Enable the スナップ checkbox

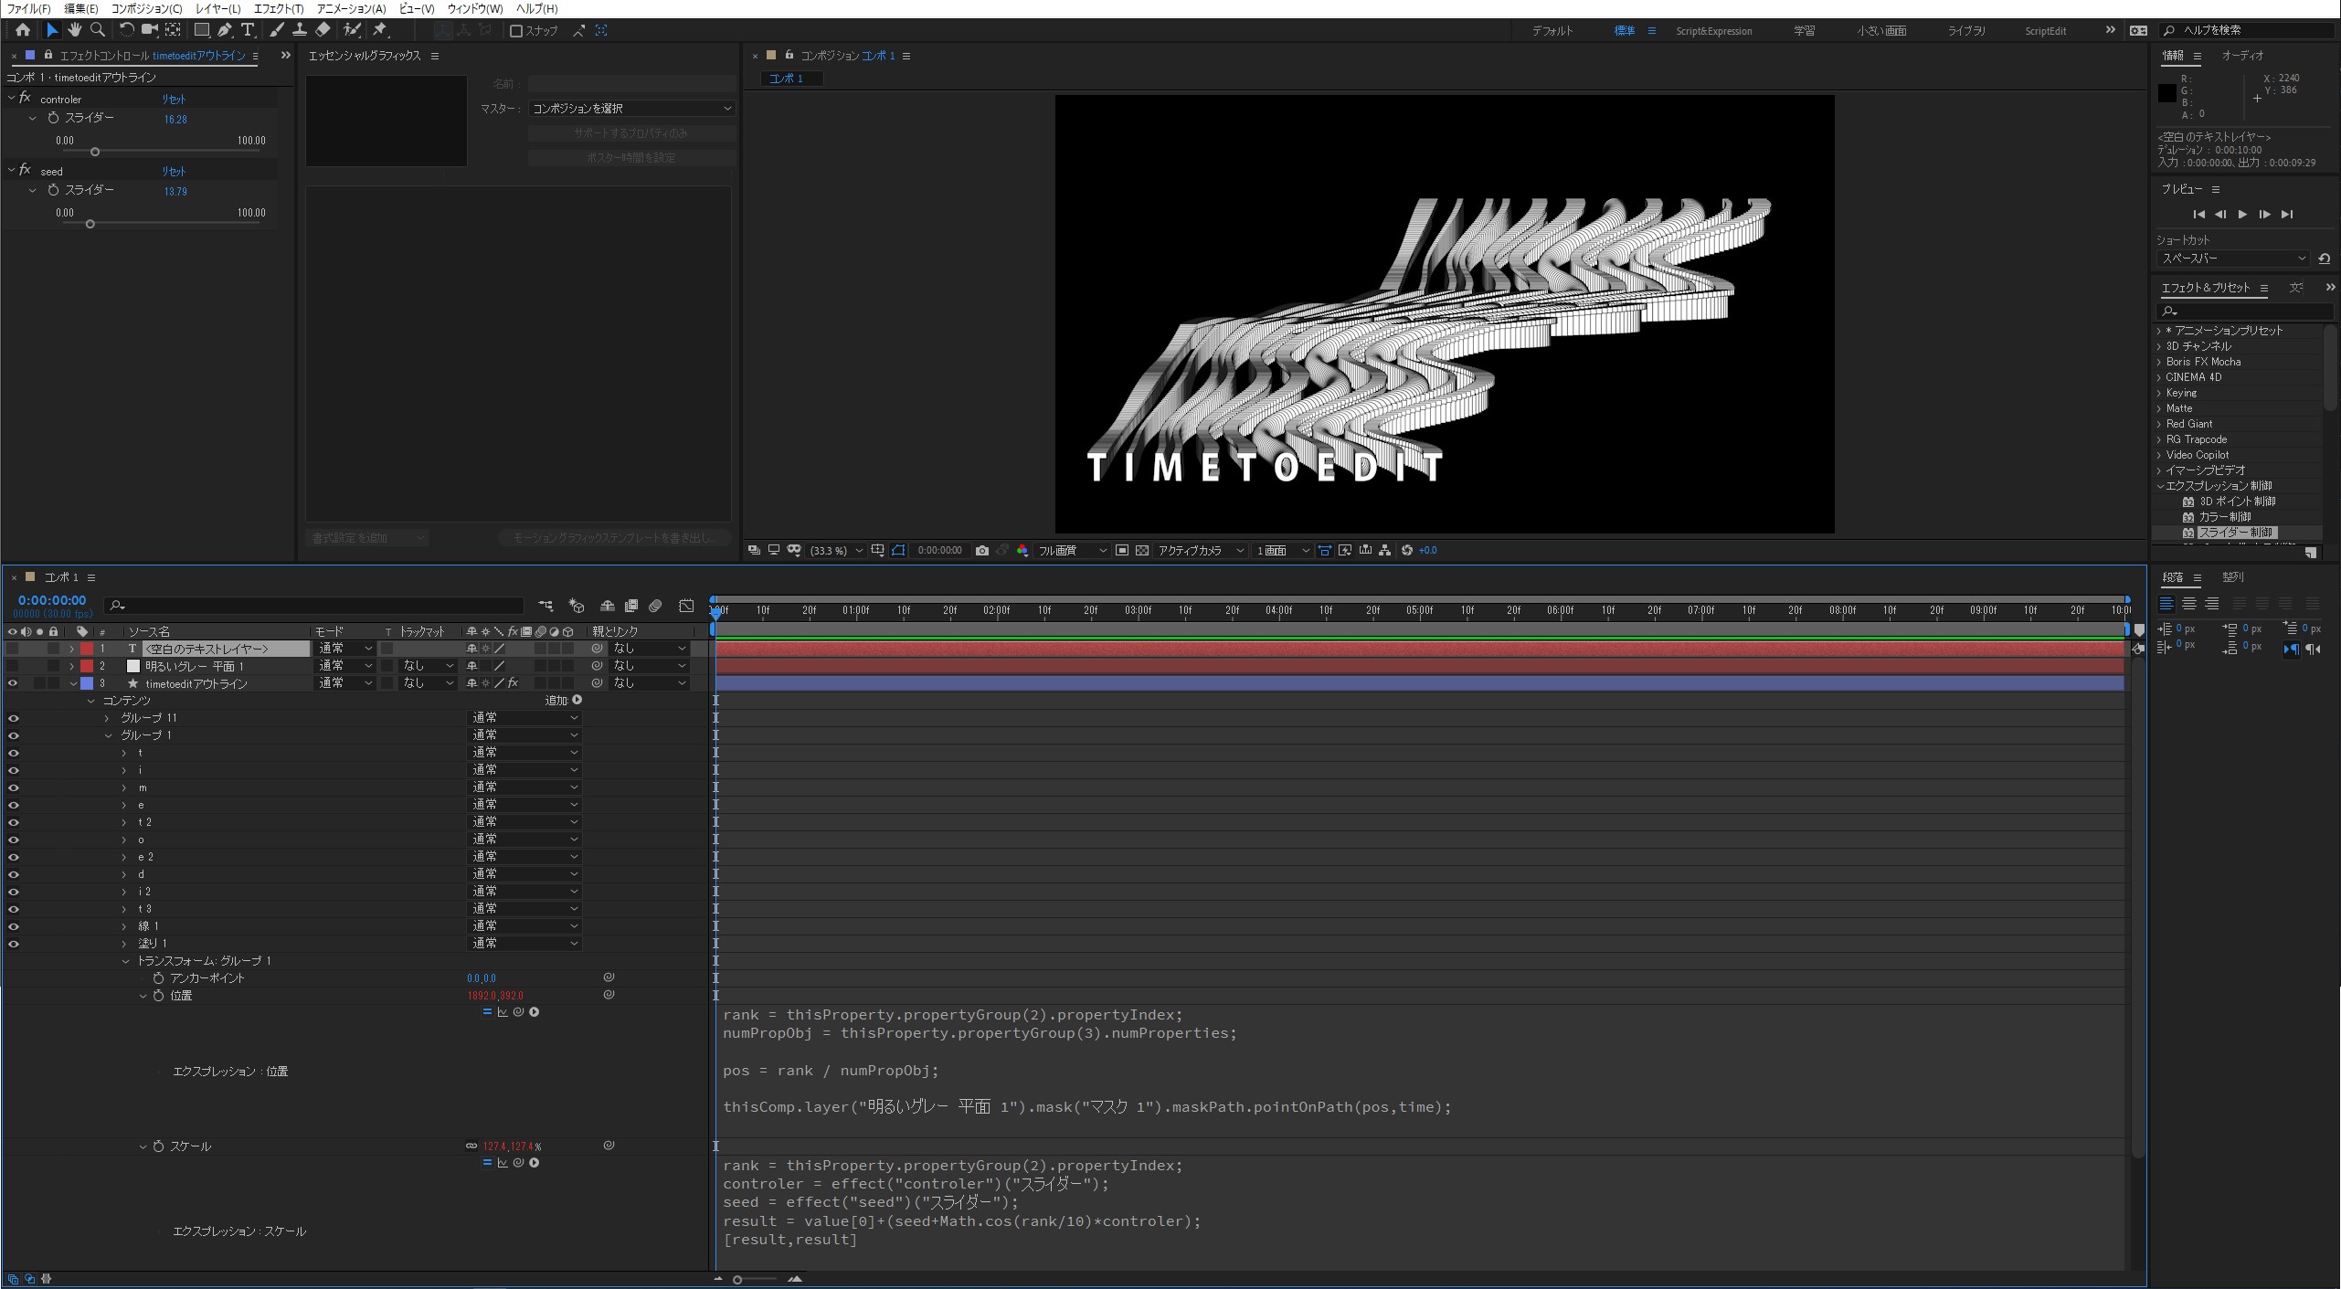(x=516, y=31)
